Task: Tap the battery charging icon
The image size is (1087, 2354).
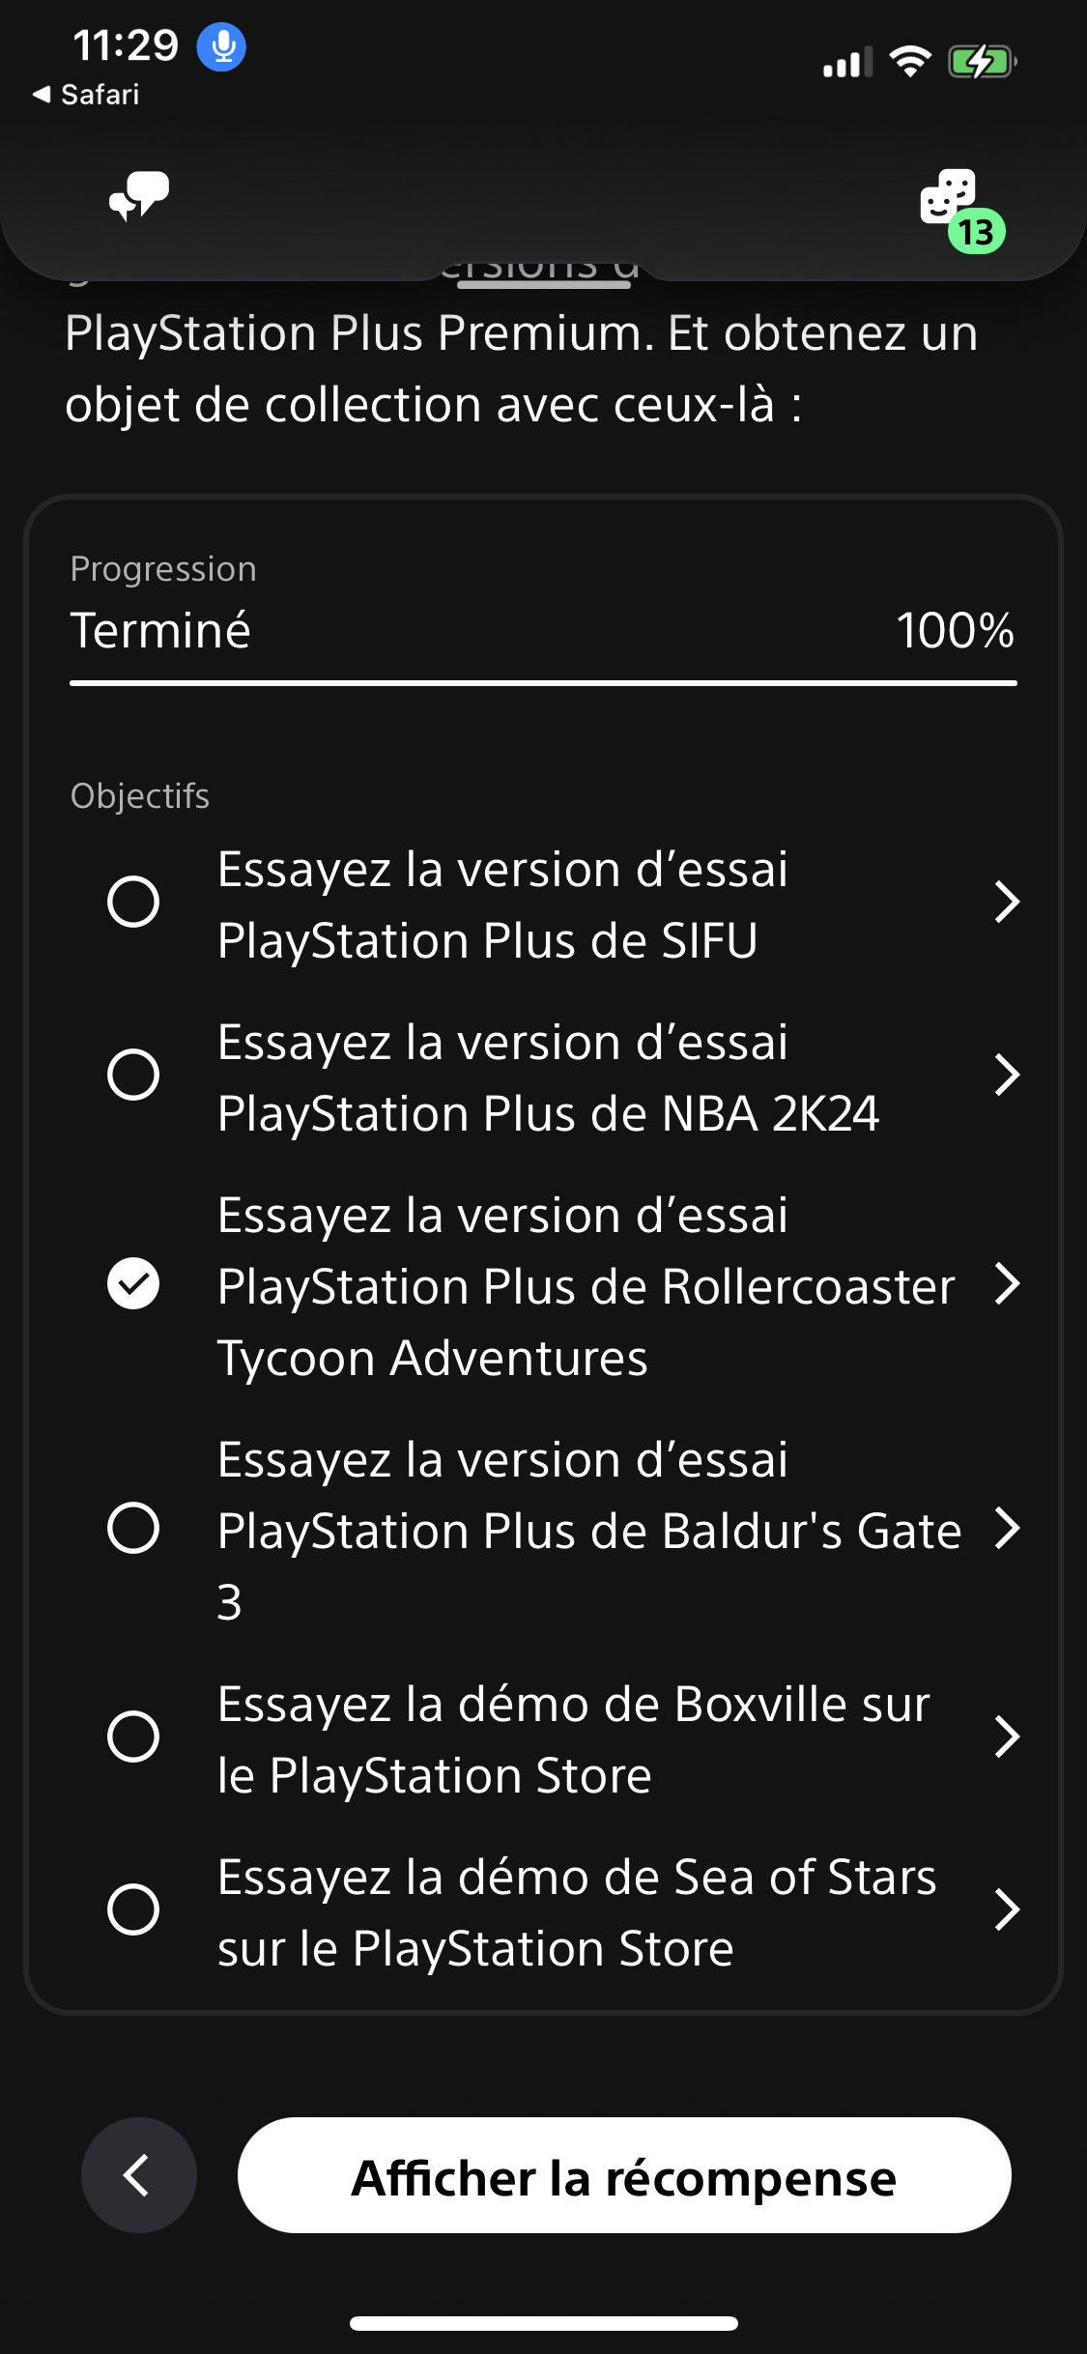Action: click(981, 63)
